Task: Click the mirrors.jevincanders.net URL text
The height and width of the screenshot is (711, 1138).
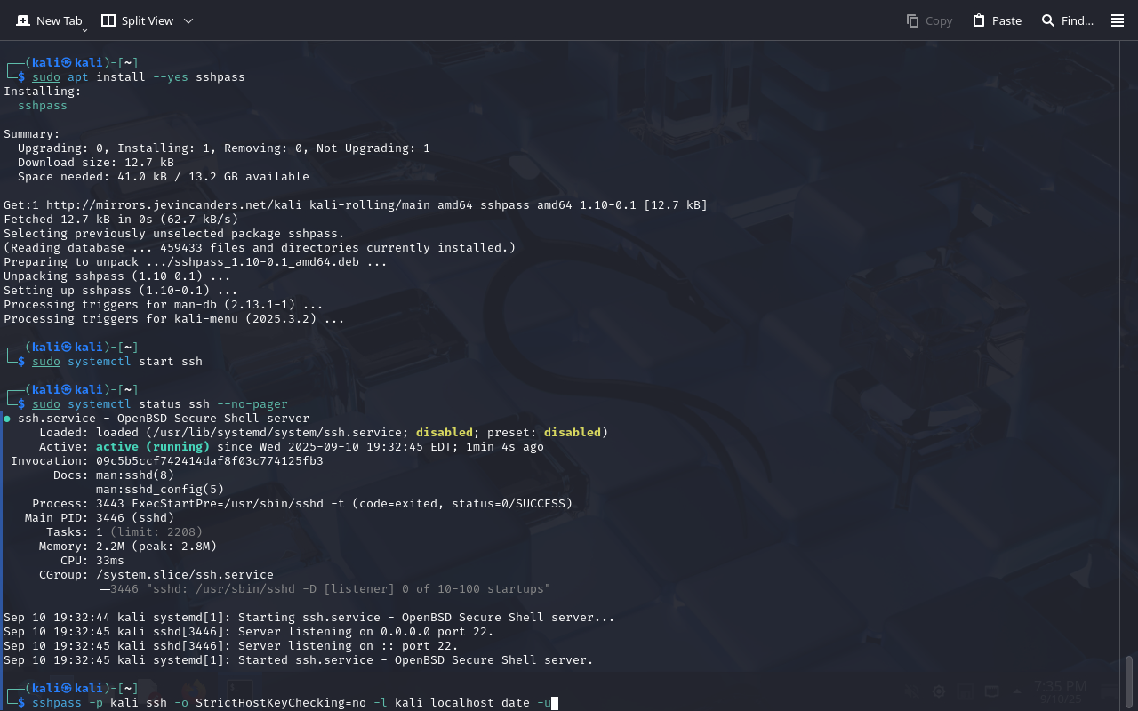Action: (x=174, y=205)
